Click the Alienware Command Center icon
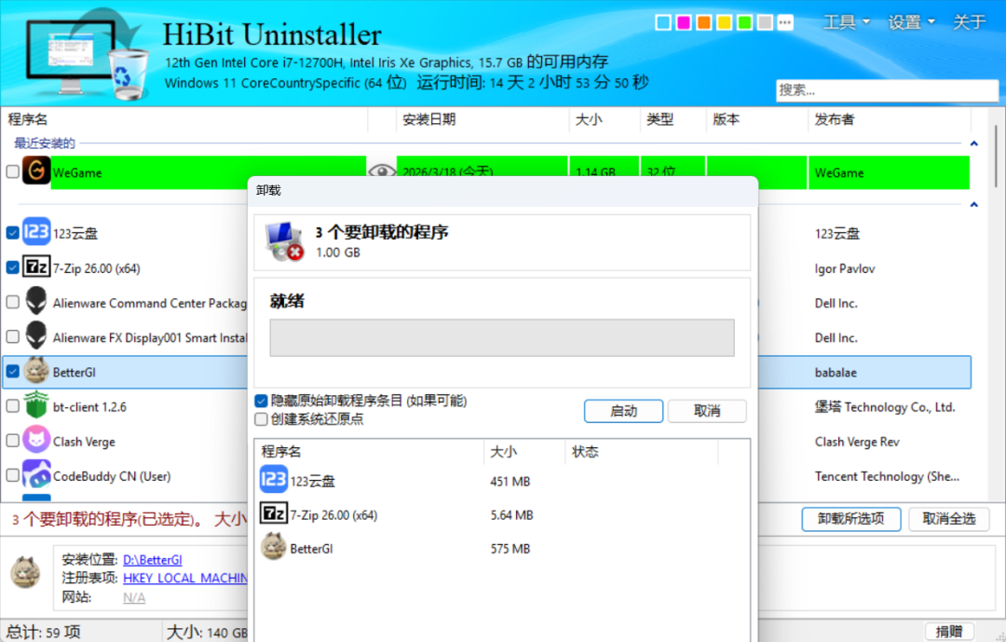 coord(36,301)
